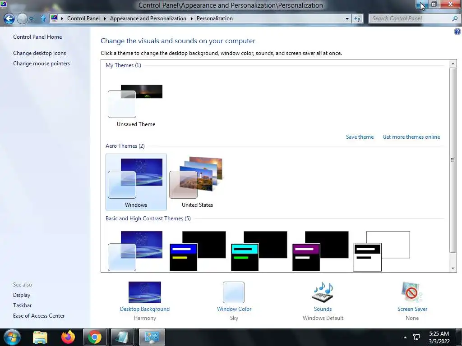Click the network tray icon

point(416,337)
